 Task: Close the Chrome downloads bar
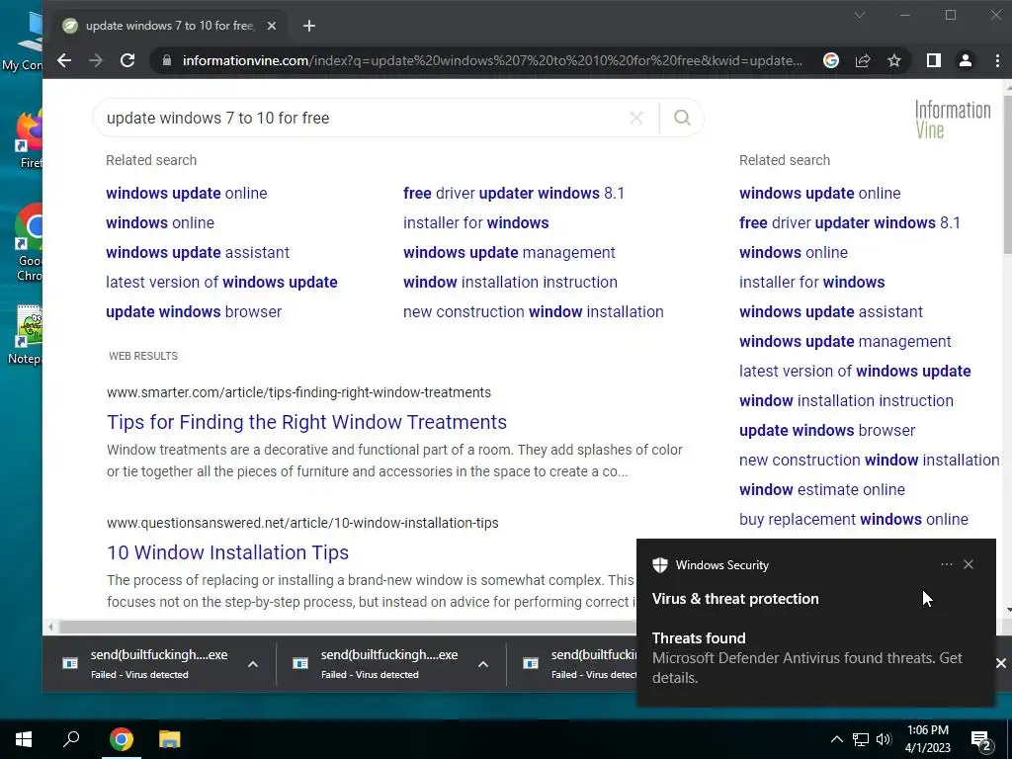click(1000, 663)
